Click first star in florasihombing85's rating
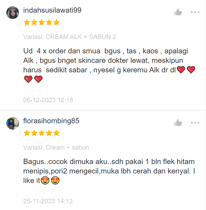 point(27,133)
